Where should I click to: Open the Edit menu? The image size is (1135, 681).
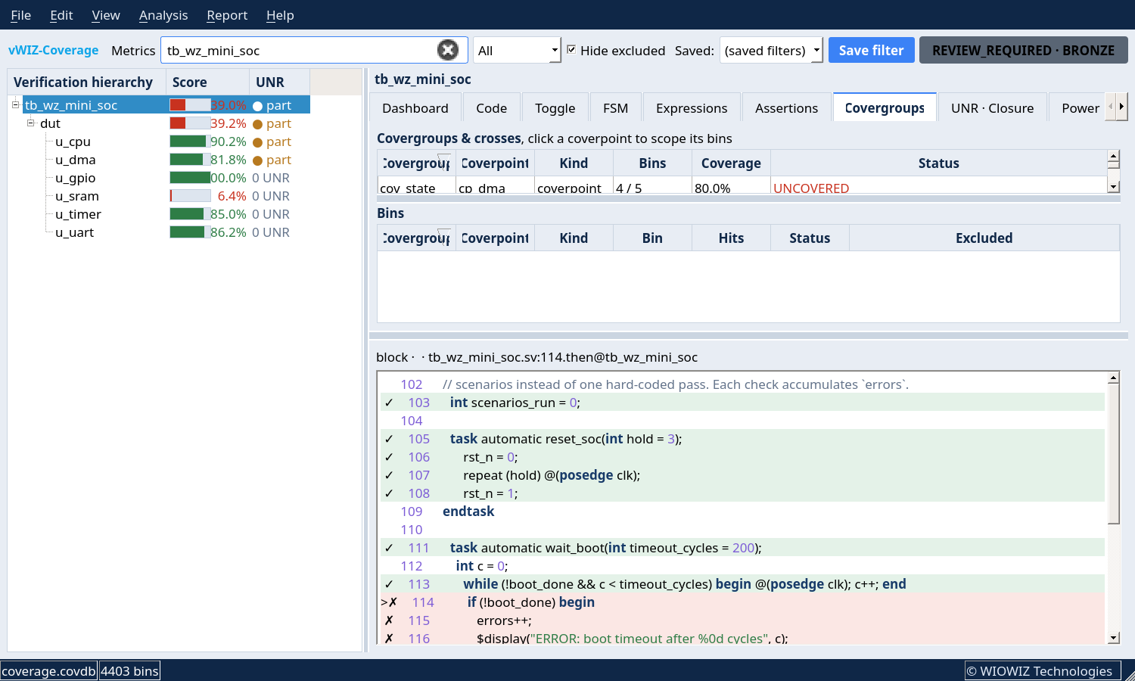61,15
